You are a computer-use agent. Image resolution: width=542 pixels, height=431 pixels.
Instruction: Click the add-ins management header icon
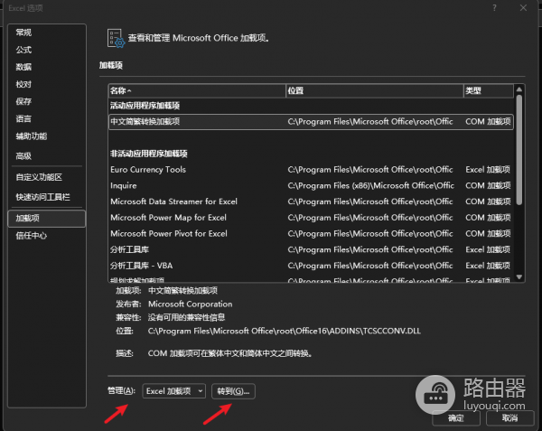click(116, 38)
